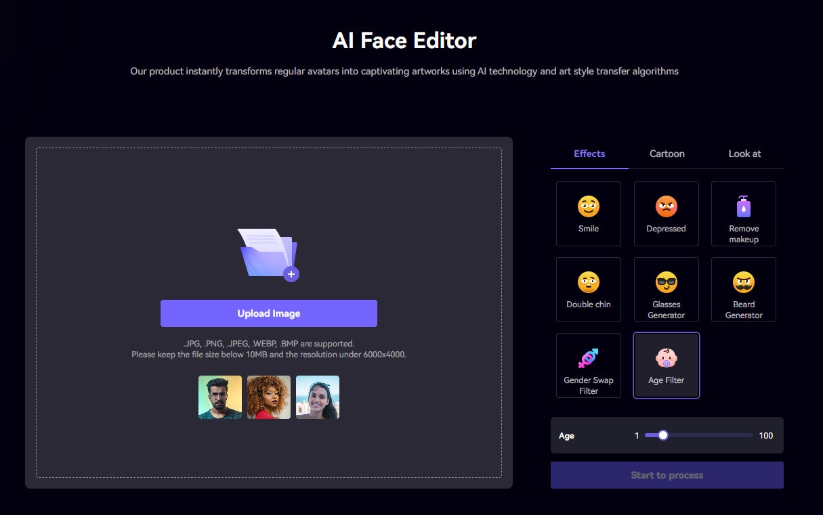Choose the Gender Swap Filter
The height and width of the screenshot is (515, 823).
[x=588, y=365]
